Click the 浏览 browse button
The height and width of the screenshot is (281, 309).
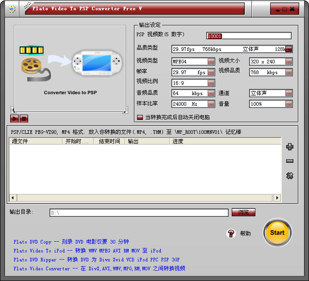point(243,212)
